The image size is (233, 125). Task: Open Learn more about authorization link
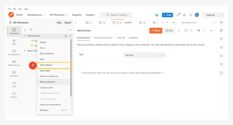coord(145,73)
